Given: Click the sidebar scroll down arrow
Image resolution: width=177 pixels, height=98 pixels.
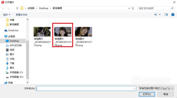Looking at the screenshot, I should tap(27, 82).
